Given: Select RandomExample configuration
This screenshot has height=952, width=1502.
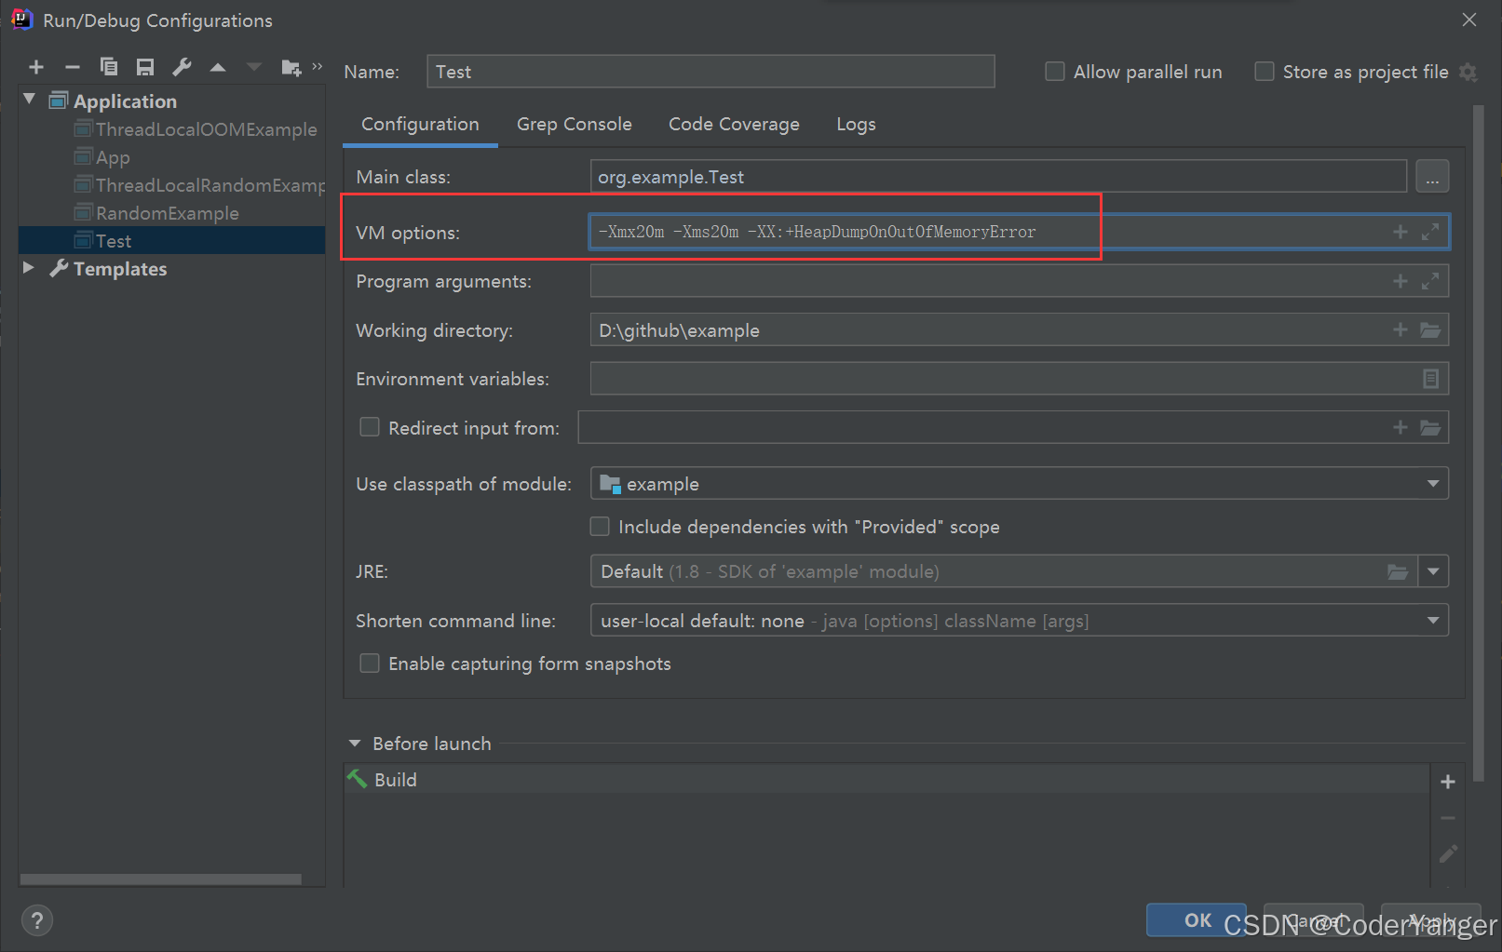Looking at the screenshot, I should [156, 213].
